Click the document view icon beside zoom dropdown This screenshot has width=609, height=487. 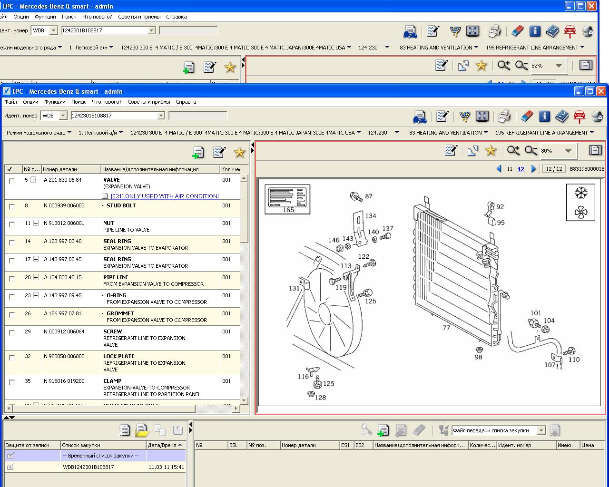[x=595, y=150]
